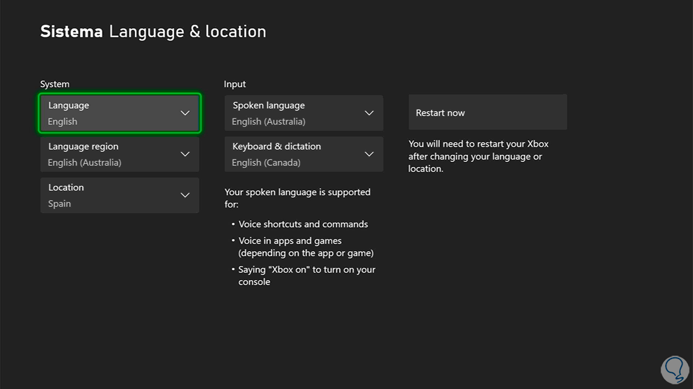This screenshot has height=389, width=693.
Task: Click the restart your Xbox notice text
Action: coord(478,157)
